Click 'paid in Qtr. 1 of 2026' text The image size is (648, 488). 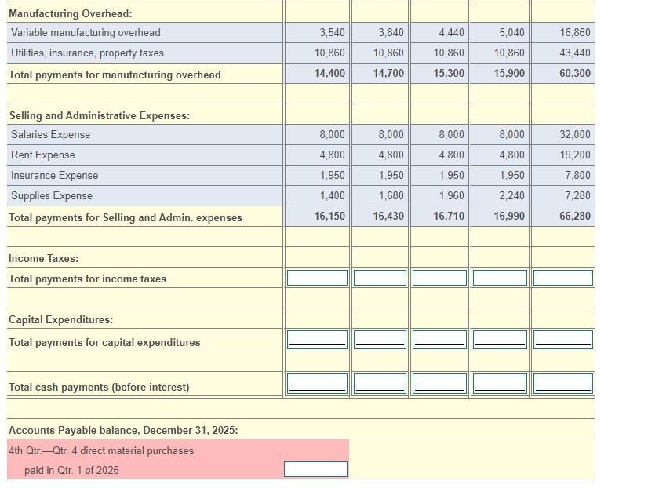71,470
